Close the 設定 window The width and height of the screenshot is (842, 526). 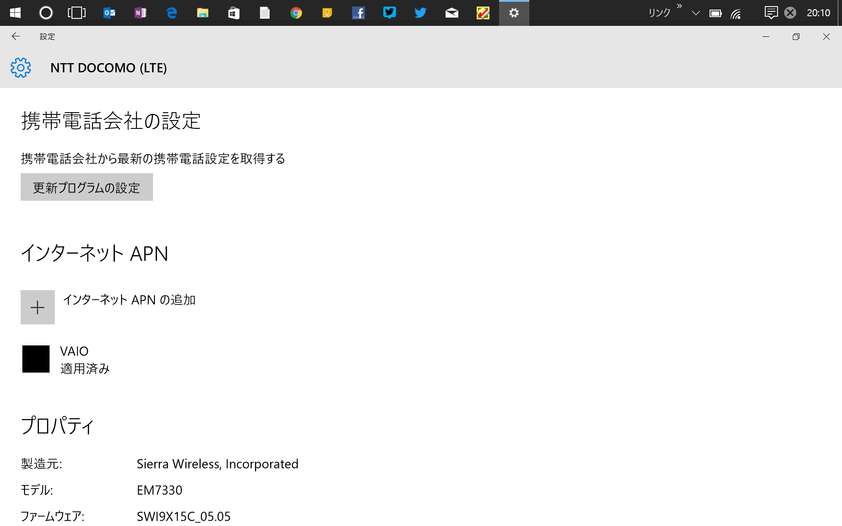point(826,37)
